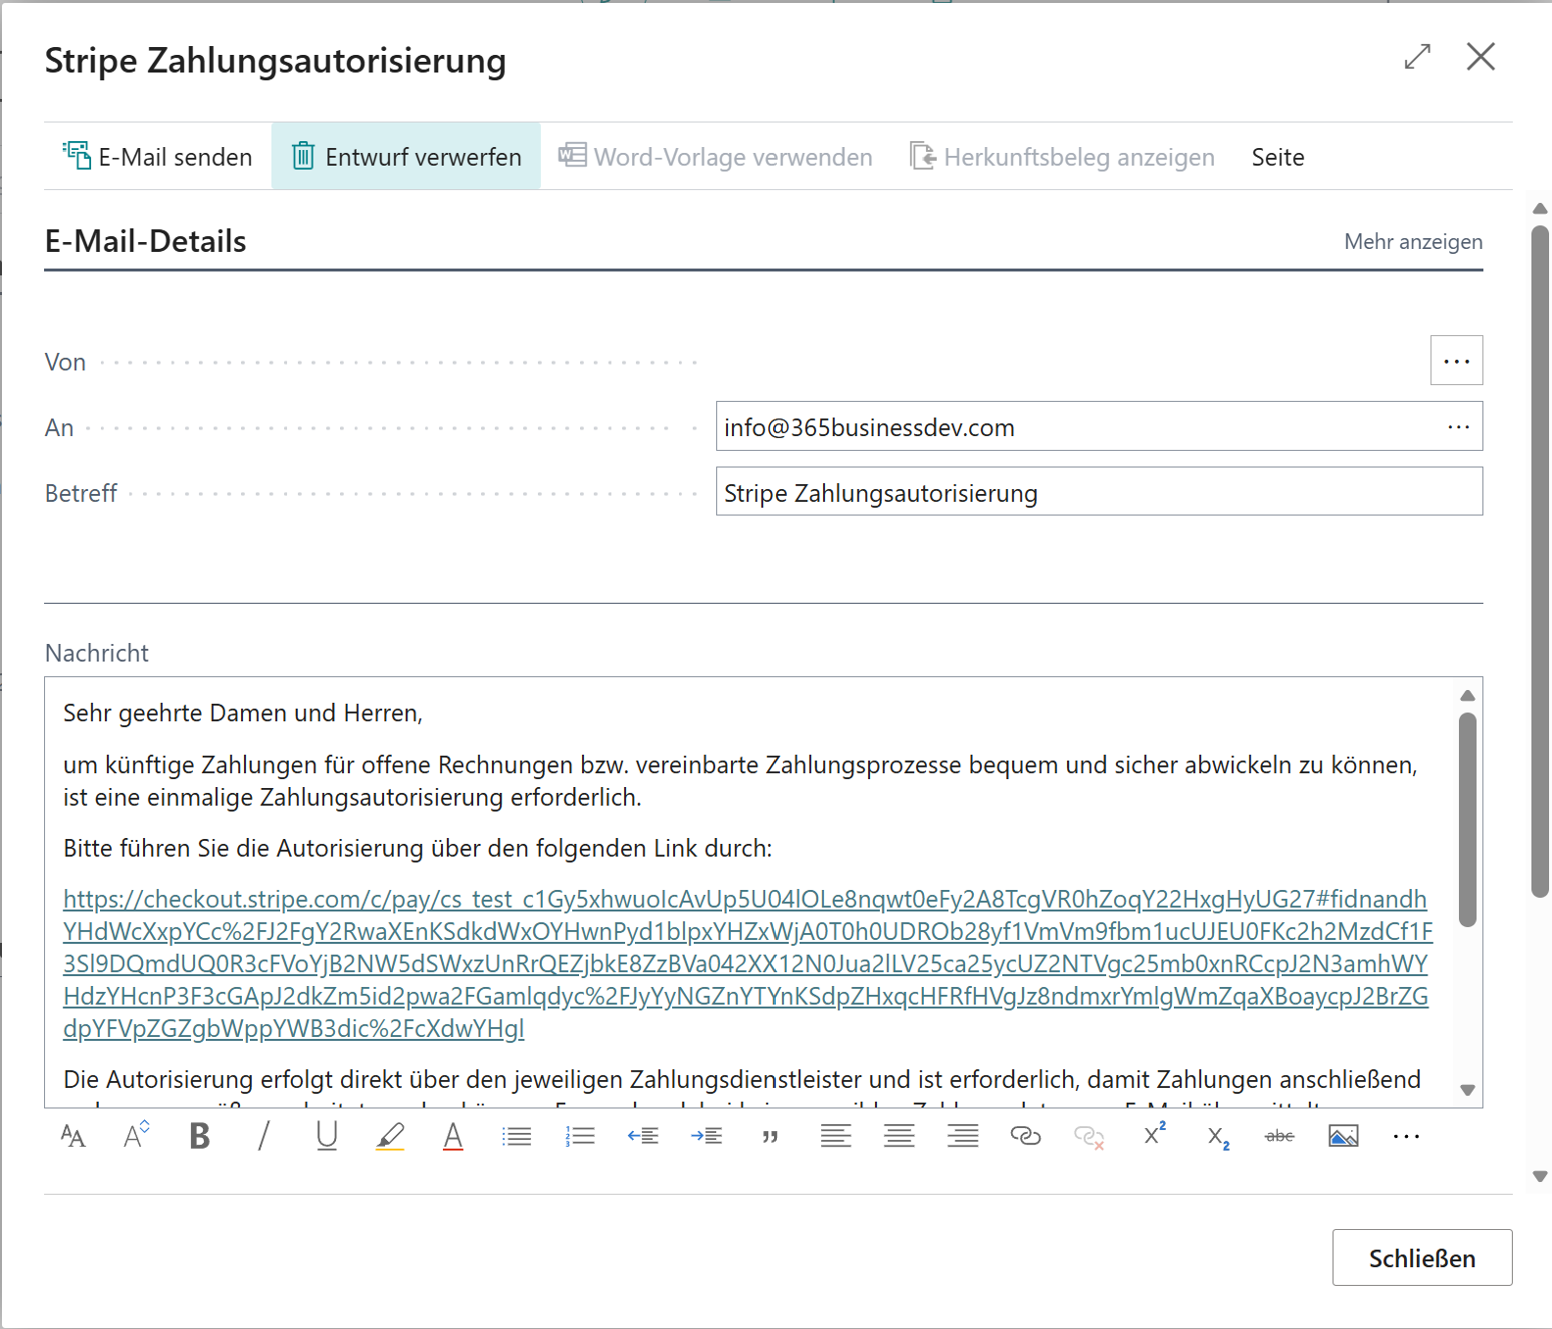
Task: Apply strikethrough formatting
Action: [x=1280, y=1136]
